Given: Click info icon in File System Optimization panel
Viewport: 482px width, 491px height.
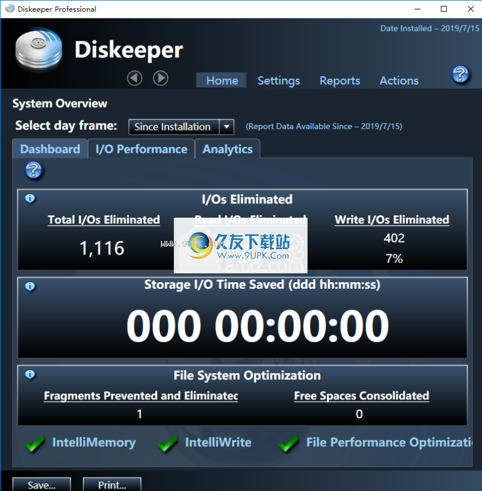Looking at the screenshot, I should tap(30, 374).
